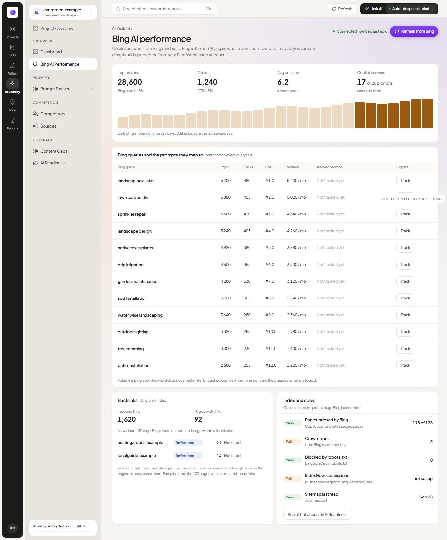Click the last, darkest bar in the impressions chart
The width and height of the screenshot is (447, 540).
(427, 113)
